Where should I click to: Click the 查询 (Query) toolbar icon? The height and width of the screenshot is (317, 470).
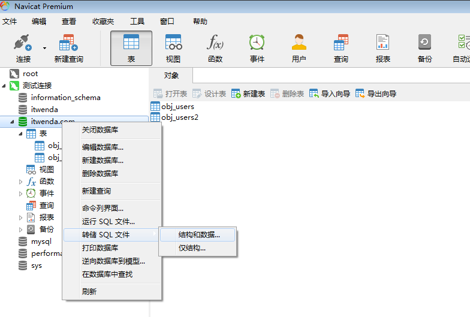pyautogui.click(x=341, y=48)
